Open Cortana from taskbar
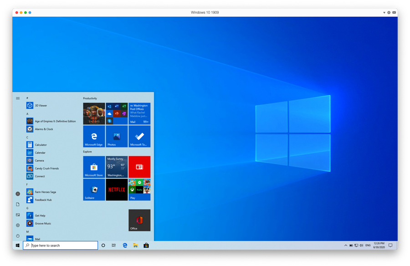 pos(103,246)
